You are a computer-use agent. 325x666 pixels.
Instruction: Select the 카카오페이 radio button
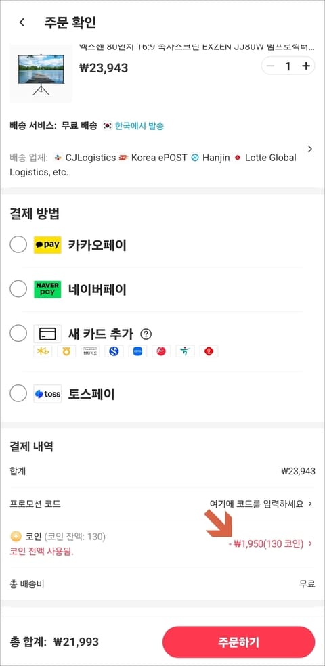(18, 244)
